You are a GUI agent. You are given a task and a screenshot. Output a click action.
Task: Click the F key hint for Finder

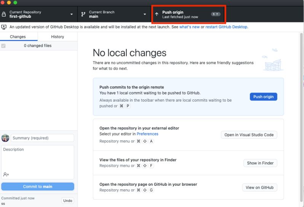tap(151, 166)
